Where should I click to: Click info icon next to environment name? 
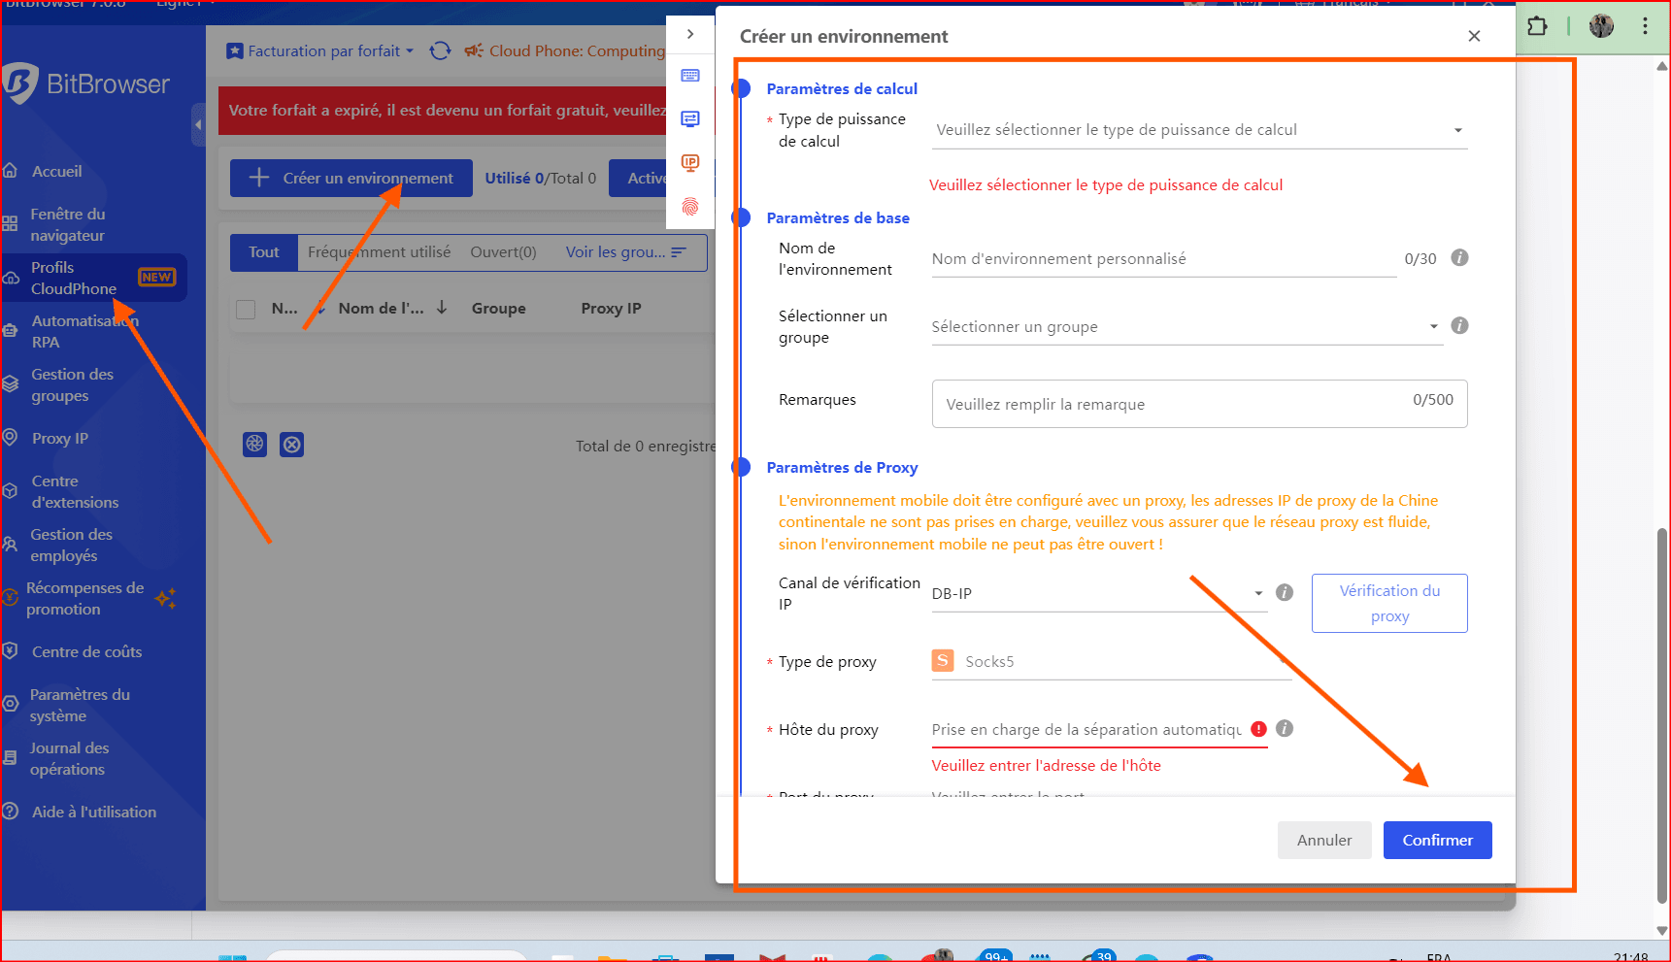coord(1458,258)
